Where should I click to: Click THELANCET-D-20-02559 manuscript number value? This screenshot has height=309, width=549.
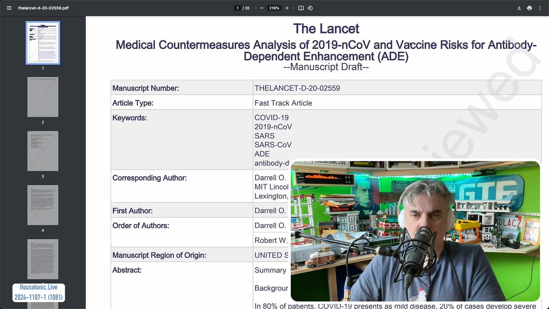297,88
